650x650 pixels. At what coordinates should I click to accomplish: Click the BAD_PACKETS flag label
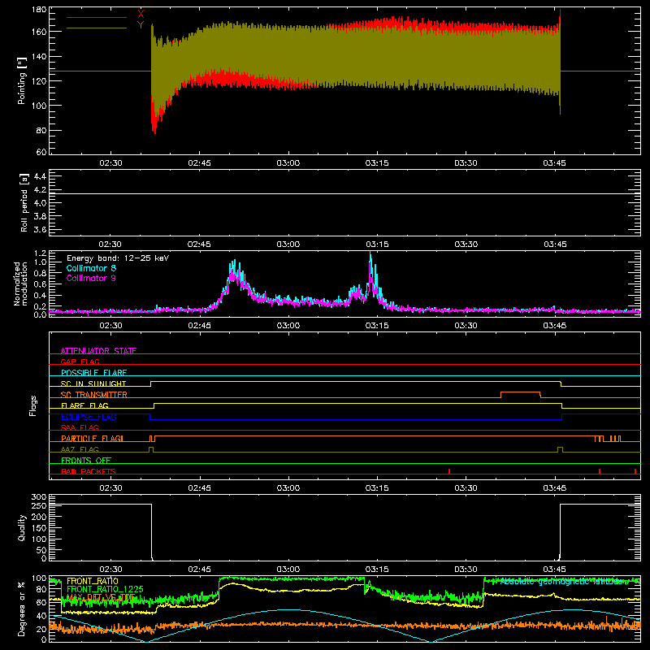click(x=89, y=471)
